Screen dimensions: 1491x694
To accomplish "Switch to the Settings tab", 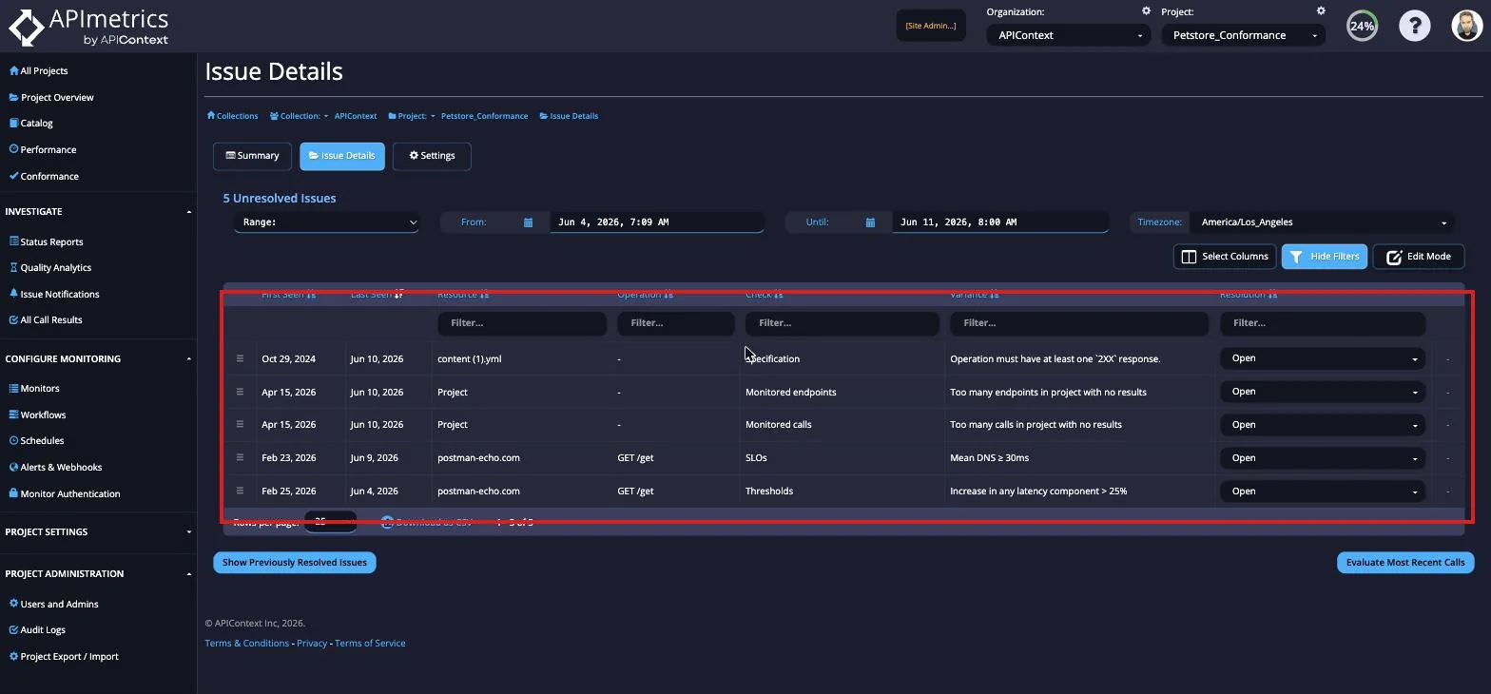I will pyautogui.click(x=432, y=156).
